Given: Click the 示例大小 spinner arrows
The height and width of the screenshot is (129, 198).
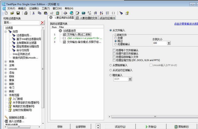Looking at the screenshot, I should click(169, 43).
